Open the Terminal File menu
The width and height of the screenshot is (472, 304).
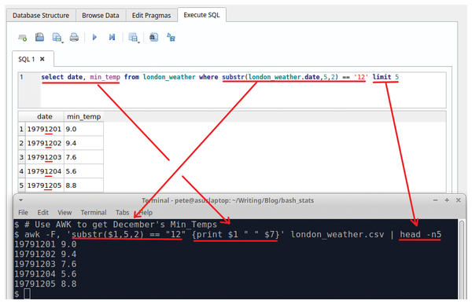tap(23, 213)
